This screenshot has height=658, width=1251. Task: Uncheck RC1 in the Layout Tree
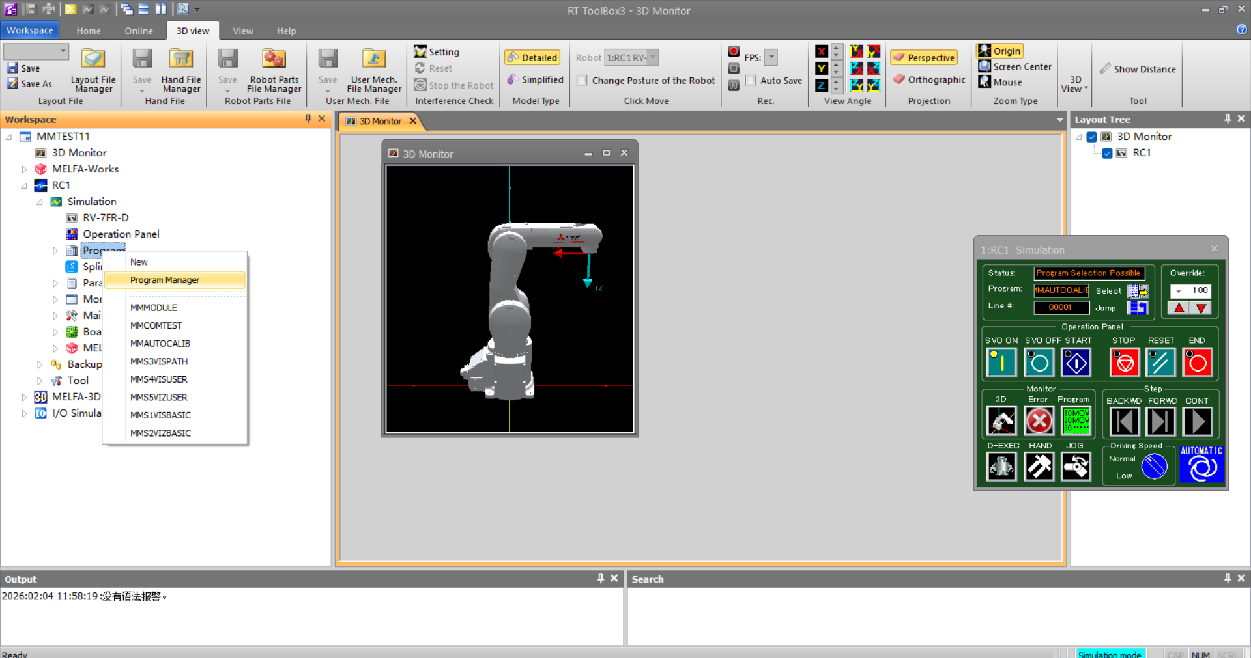point(1107,153)
